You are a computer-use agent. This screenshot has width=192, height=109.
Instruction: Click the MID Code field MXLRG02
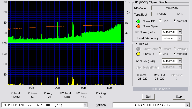(x=170, y=8)
